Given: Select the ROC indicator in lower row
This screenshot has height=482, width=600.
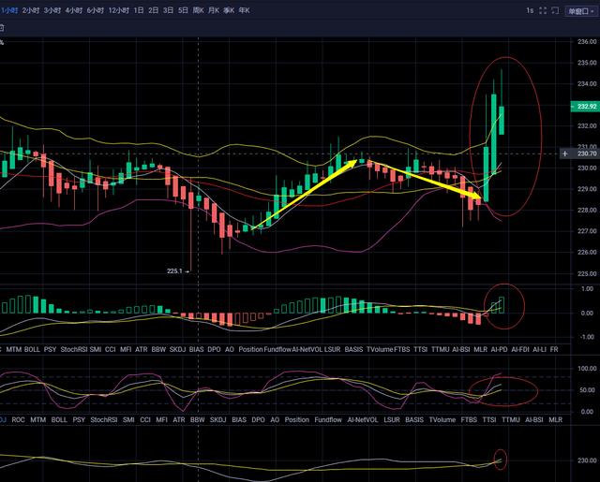Looking at the screenshot, I should click(x=16, y=420).
